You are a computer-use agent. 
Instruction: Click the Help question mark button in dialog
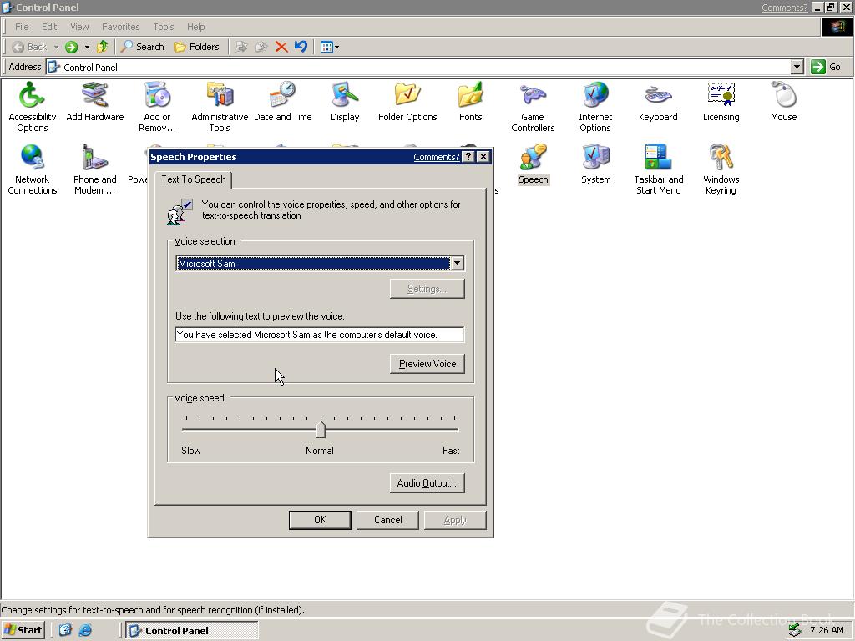[x=468, y=157]
